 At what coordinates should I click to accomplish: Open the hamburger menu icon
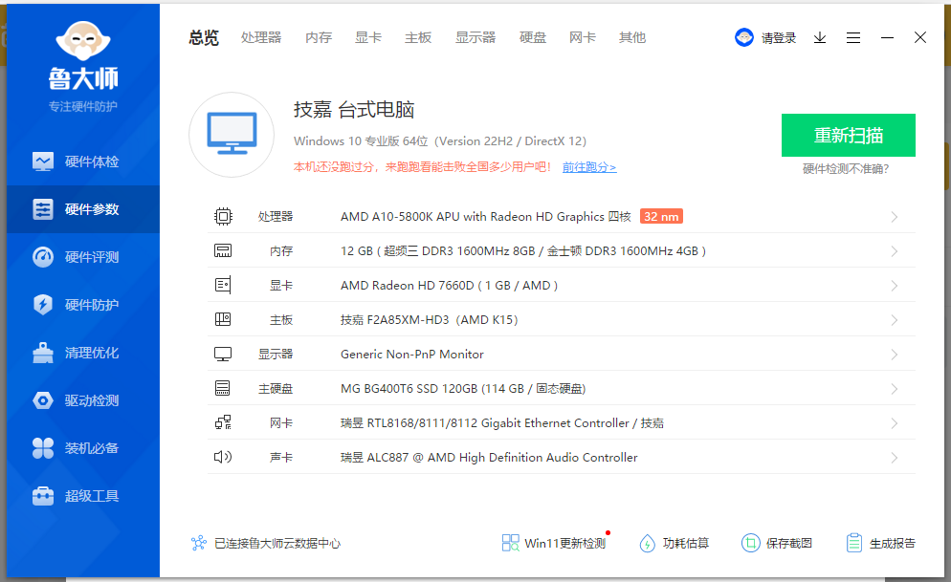pos(853,37)
